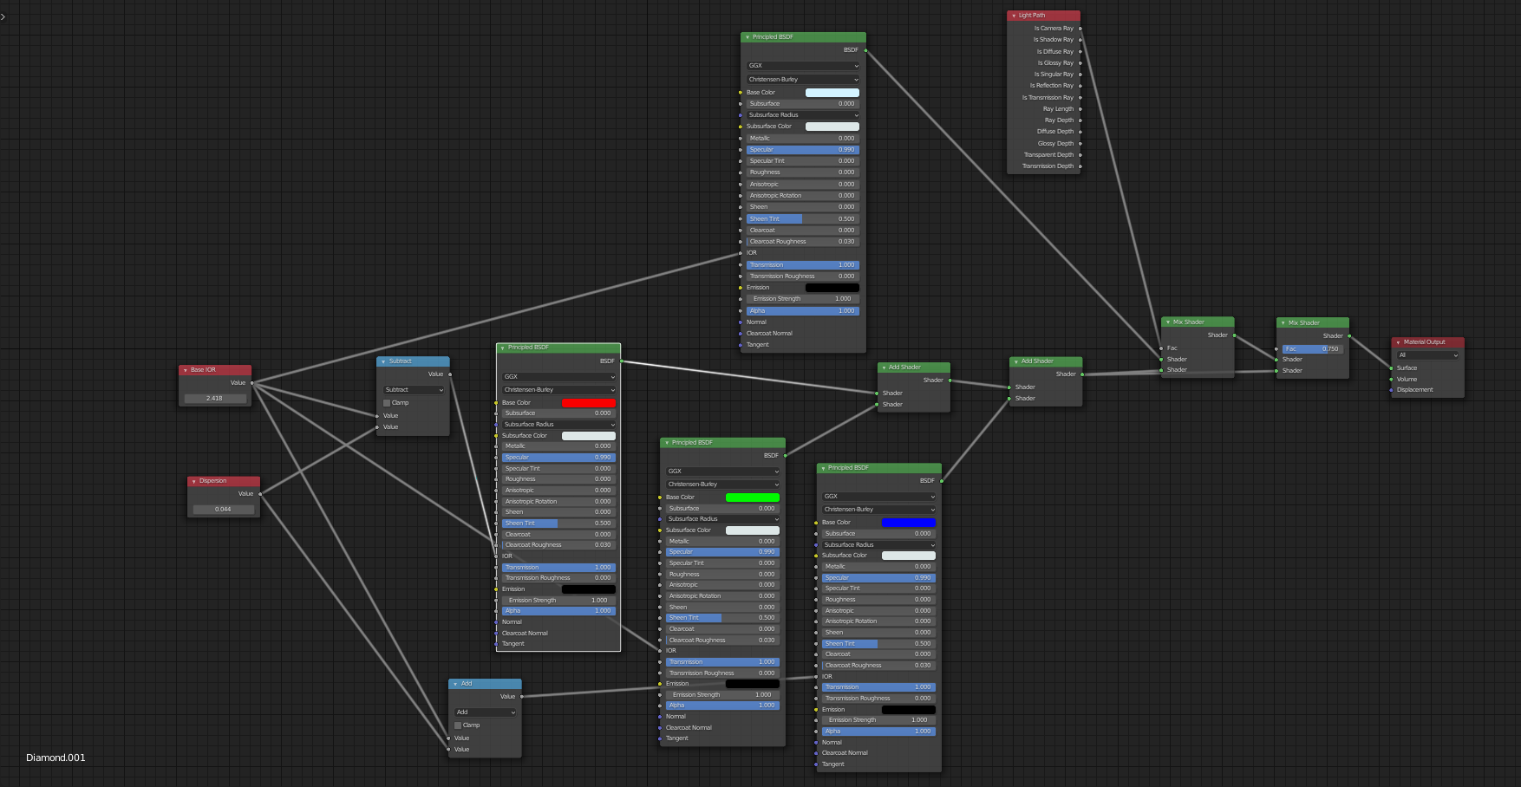Click the Is Shadow Ray output socket
1521x787 pixels.
point(1080,40)
